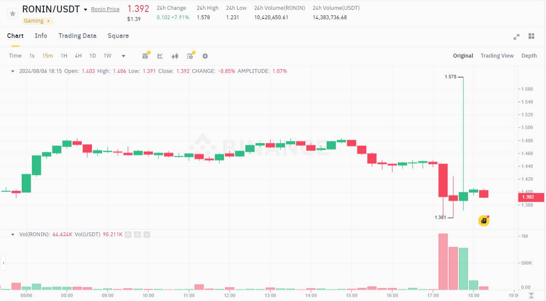
Task: Open chart settings gear icon
Action: point(205,56)
